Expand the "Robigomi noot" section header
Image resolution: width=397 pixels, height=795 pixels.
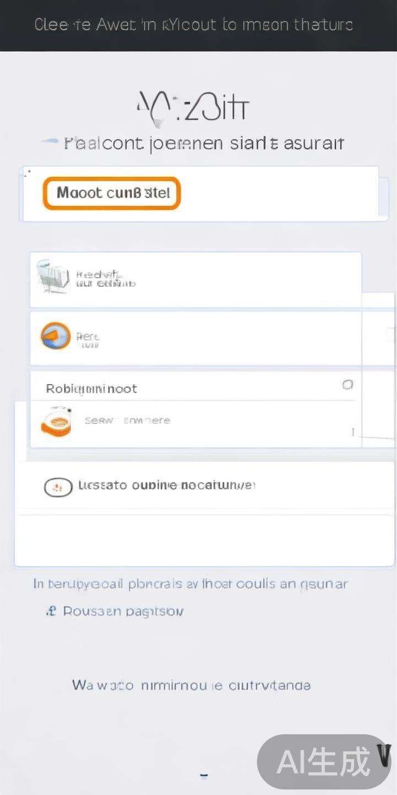pos(92,389)
